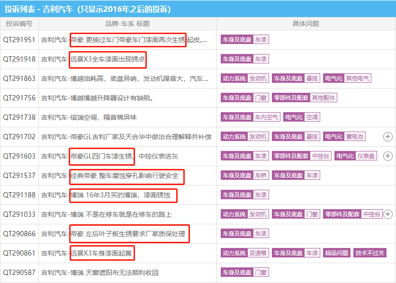Open title 经典帝豪 整车腐蚀穿孔影响行驶安全
This screenshot has width=396, height=283.
[x=124, y=176]
